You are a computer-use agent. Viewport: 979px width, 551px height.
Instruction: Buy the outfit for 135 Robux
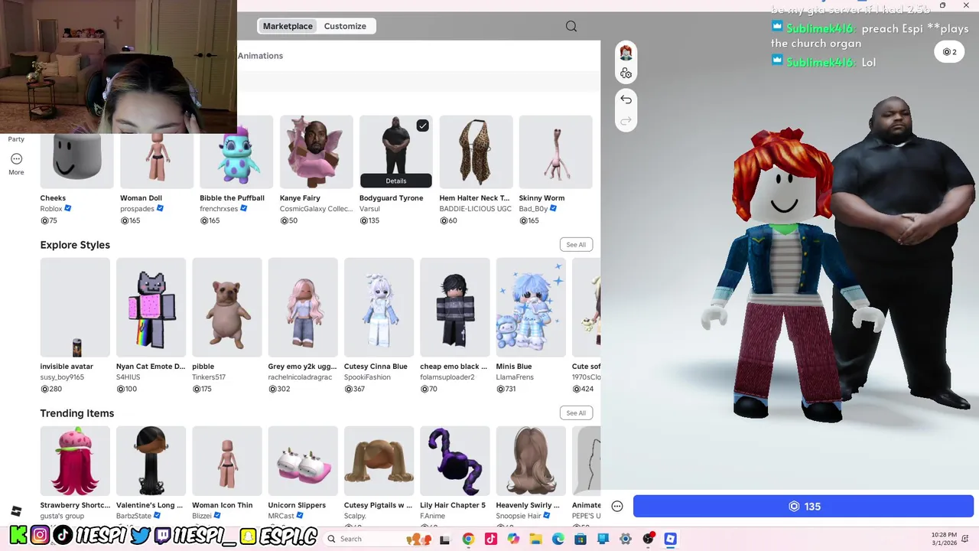803,507
